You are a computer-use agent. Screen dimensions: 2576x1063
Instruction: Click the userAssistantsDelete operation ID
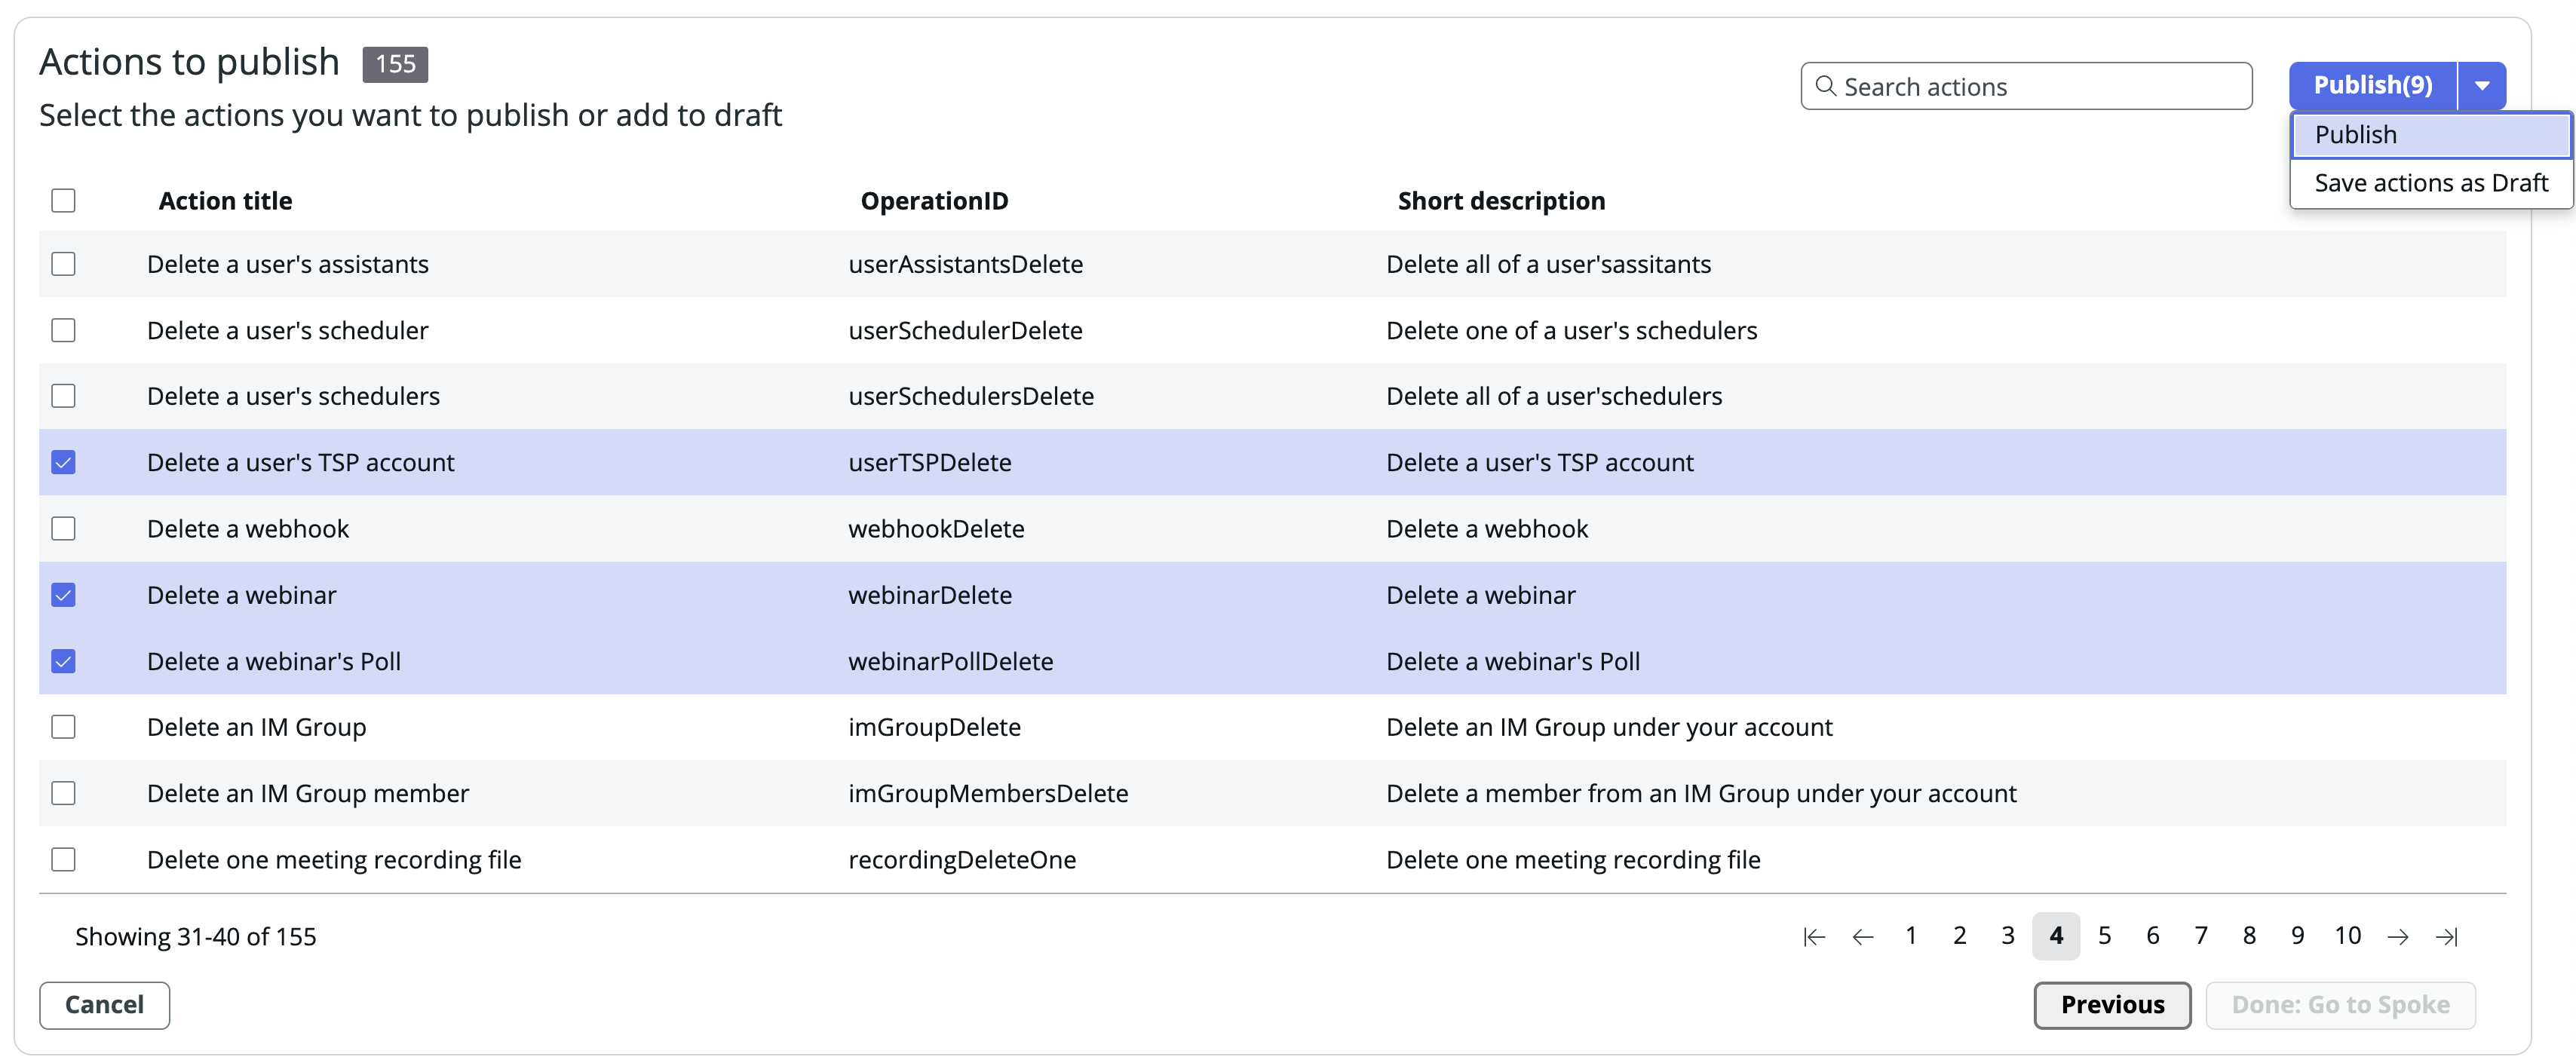tap(965, 264)
